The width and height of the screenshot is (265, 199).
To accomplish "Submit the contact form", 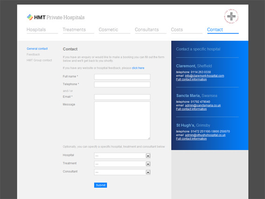I will pos(101,185).
